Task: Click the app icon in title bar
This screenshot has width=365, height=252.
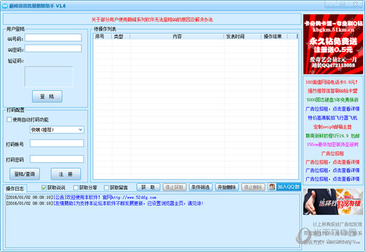Action: click(x=5, y=5)
